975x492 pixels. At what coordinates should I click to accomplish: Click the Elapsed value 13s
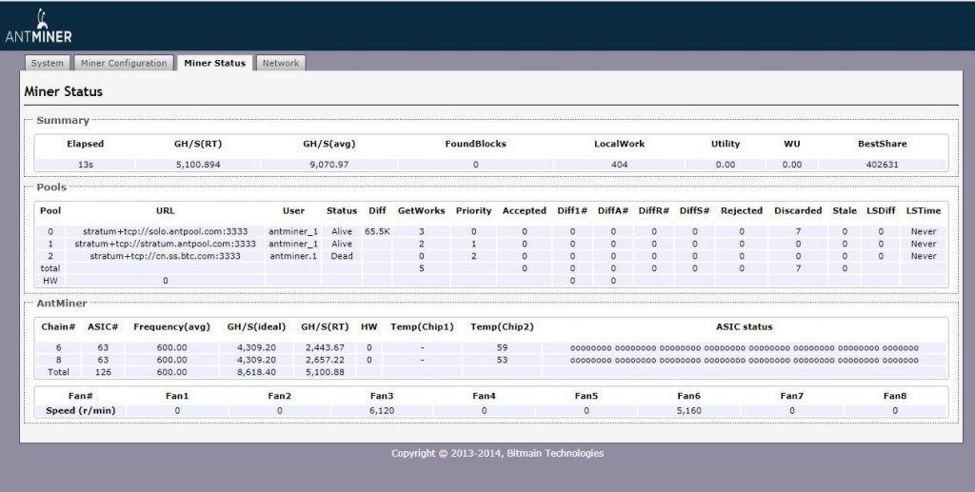pos(85,165)
